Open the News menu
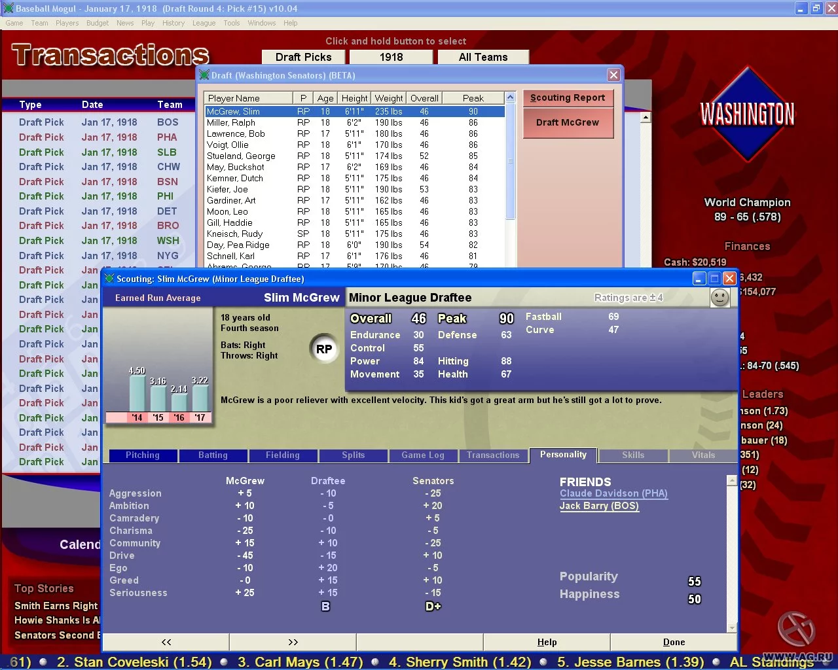This screenshot has height=670, width=838. tap(125, 23)
